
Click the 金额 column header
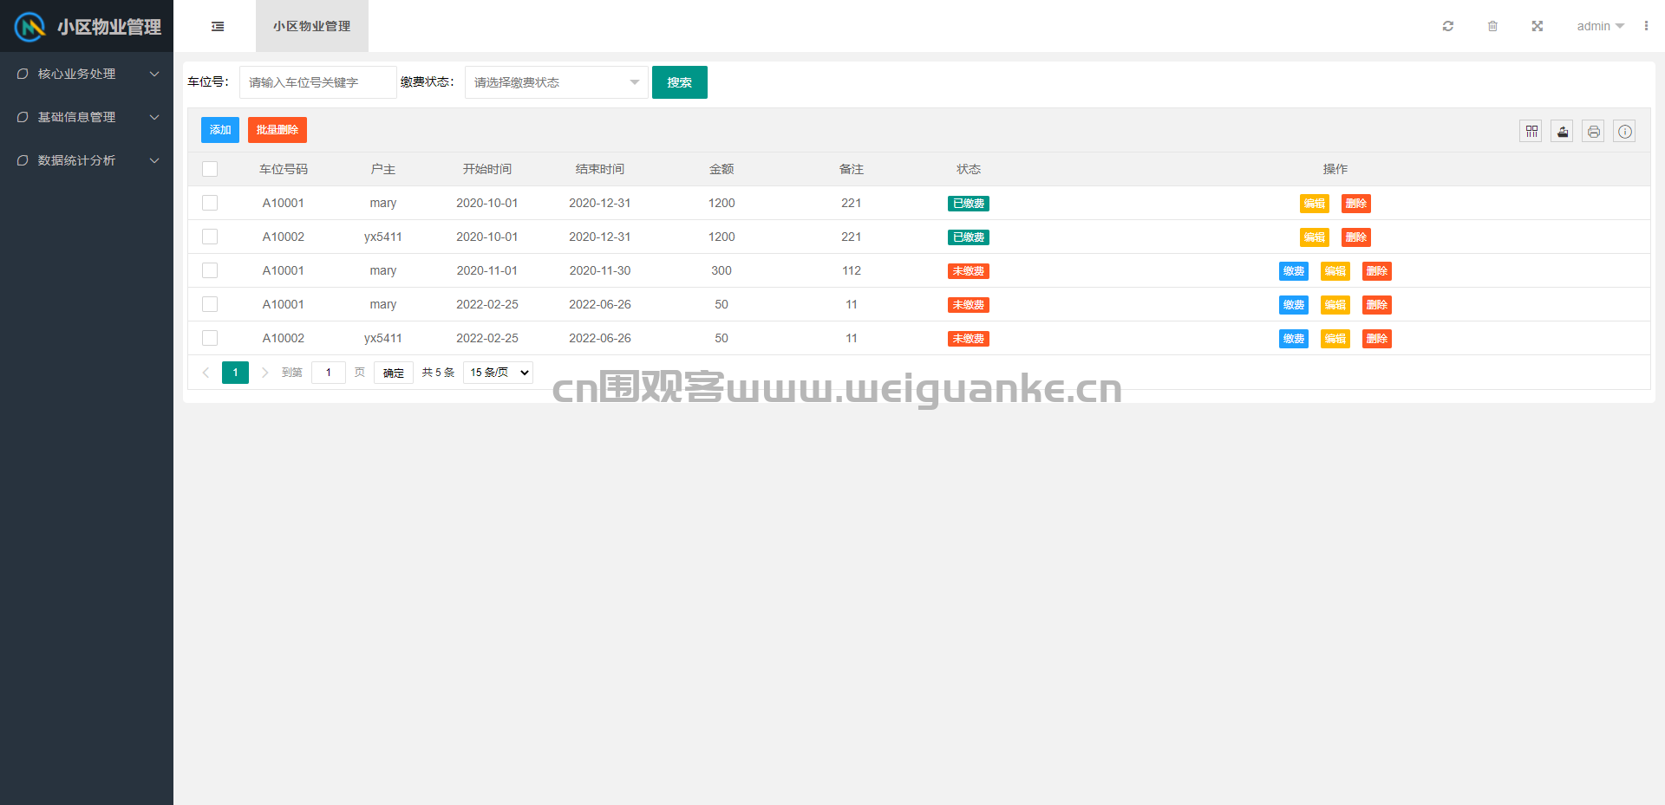721,169
